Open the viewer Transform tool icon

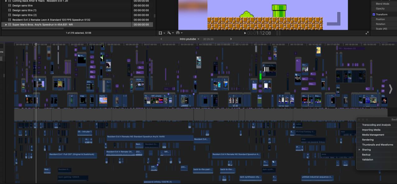[x=160, y=33]
